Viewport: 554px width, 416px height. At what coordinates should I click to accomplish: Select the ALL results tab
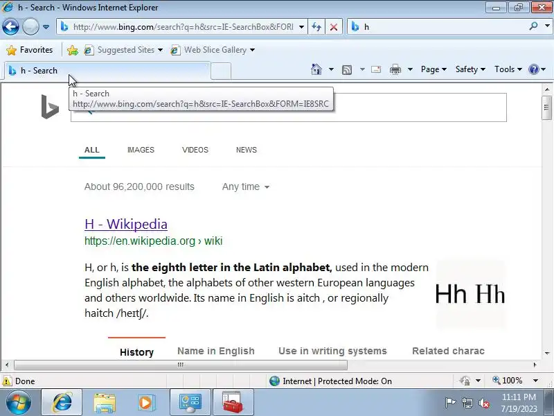[92, 150]
